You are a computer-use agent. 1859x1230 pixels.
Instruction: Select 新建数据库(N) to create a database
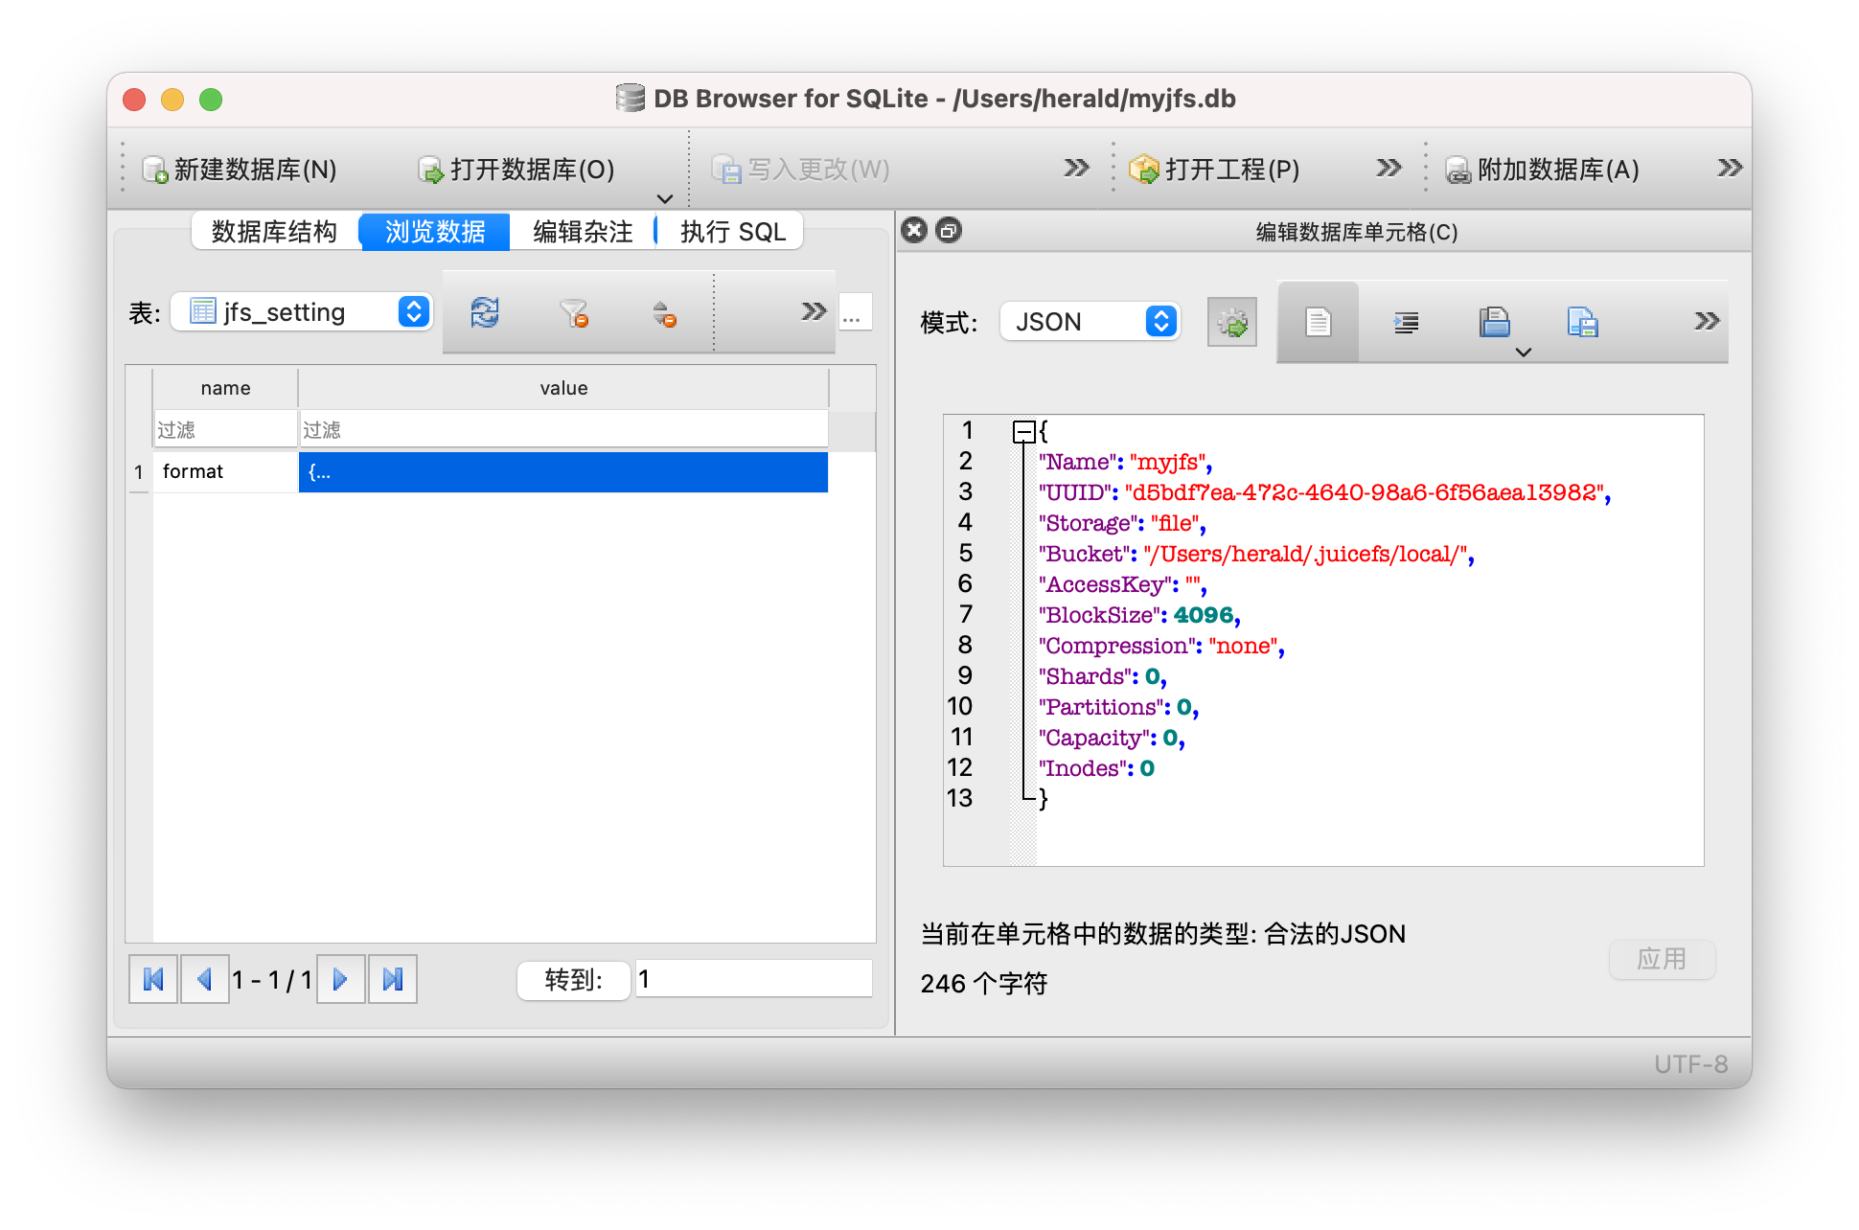pos(241,170)
